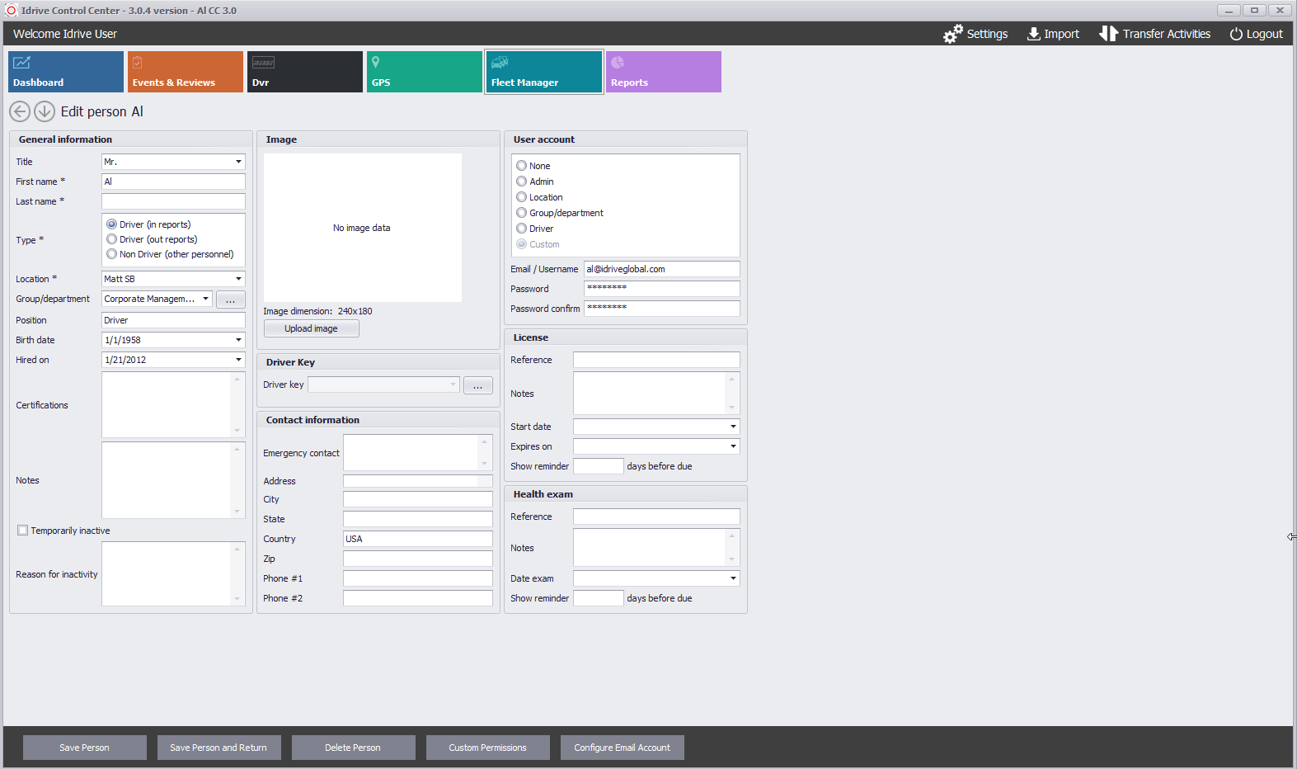Open the Location dropdown showing Matt SB
The width and height of the screenshot is (1297, 769).
238,279
